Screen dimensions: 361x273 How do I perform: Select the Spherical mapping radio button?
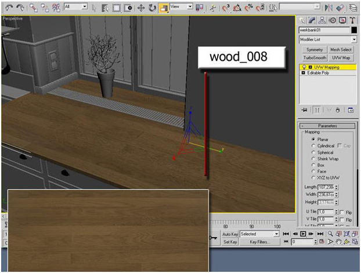tap(313, 152)
